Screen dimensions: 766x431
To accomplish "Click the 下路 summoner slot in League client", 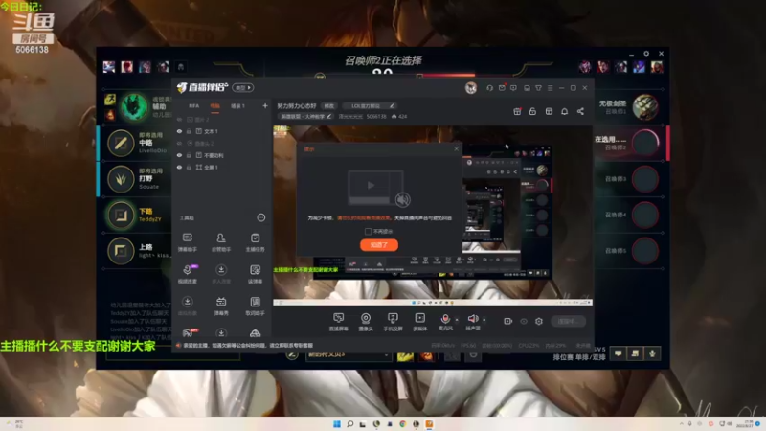I will [136, 215].
